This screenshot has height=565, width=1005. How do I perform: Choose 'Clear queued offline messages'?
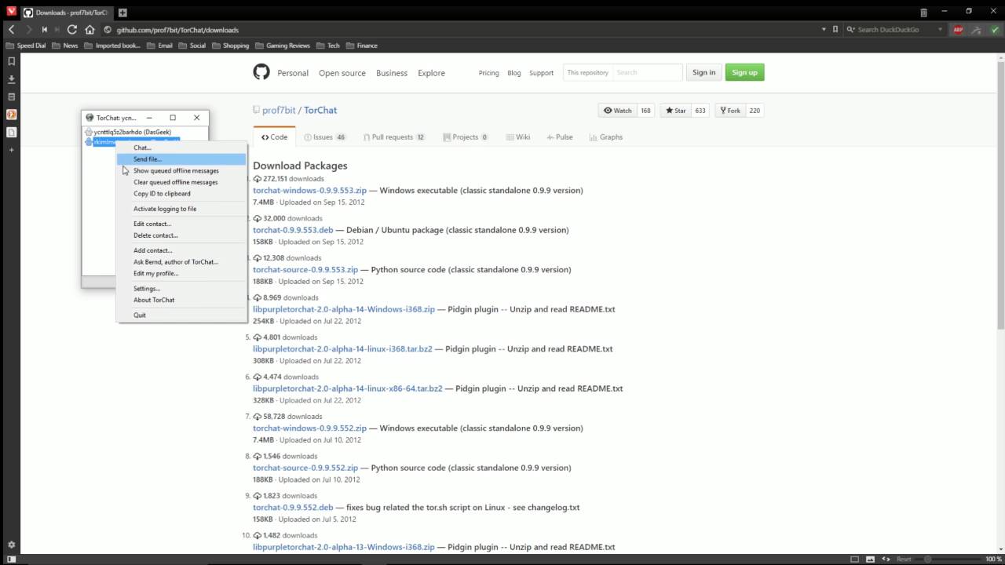[181, 182]
